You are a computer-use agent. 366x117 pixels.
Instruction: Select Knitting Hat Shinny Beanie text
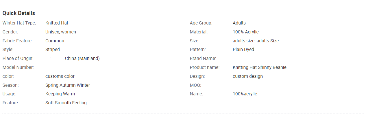point(260,67)
